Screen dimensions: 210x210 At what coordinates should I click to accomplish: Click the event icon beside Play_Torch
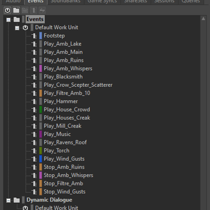(34, 151)
